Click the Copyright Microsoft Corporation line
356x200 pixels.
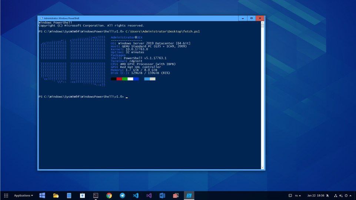point(91,26)
